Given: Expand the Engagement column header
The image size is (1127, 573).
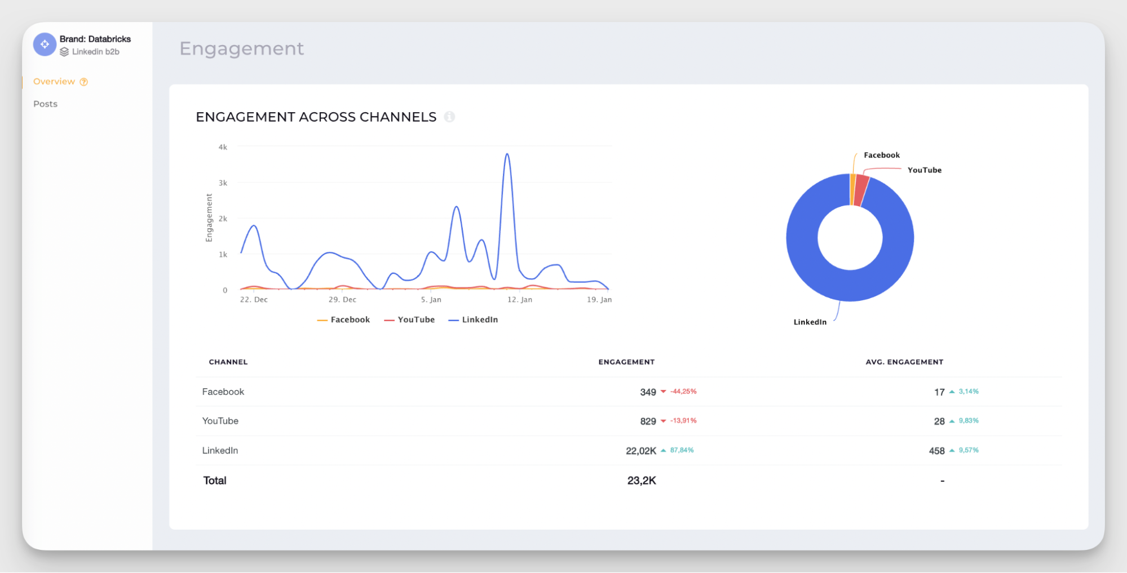Looking at the screenshot, I should point(626,362).
